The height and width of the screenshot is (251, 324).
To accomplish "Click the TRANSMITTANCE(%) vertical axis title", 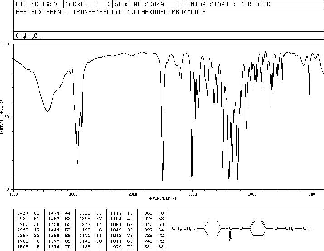I will click(x=1, y=117).
